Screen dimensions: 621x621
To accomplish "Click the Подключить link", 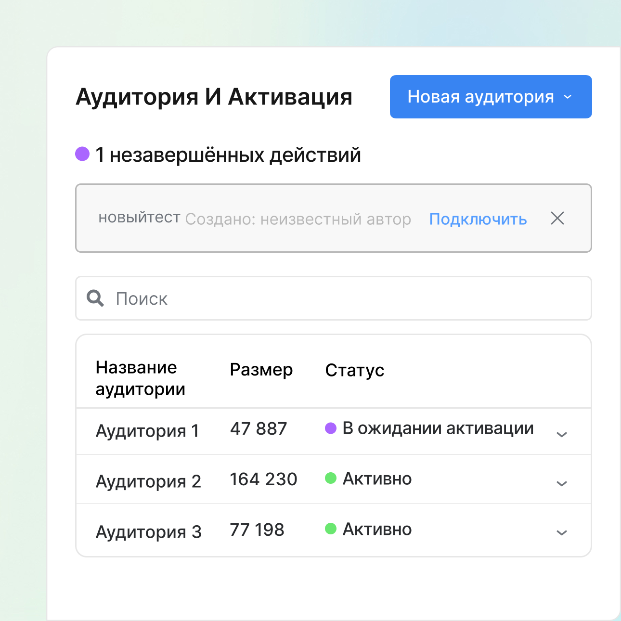I will point(478,219).
